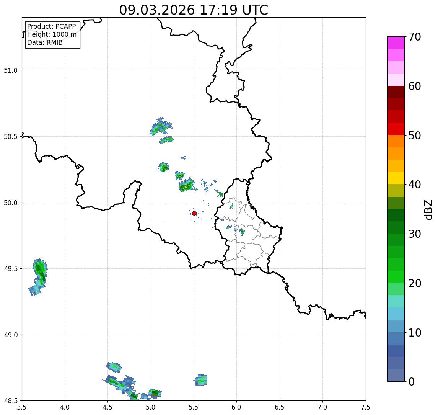Click the latitude label 48.5
Viewport: 438px width, 415px height.
(x=11, y=401)
